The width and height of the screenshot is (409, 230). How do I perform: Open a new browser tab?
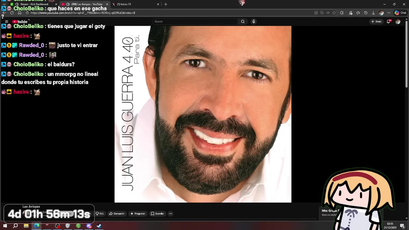166,4
